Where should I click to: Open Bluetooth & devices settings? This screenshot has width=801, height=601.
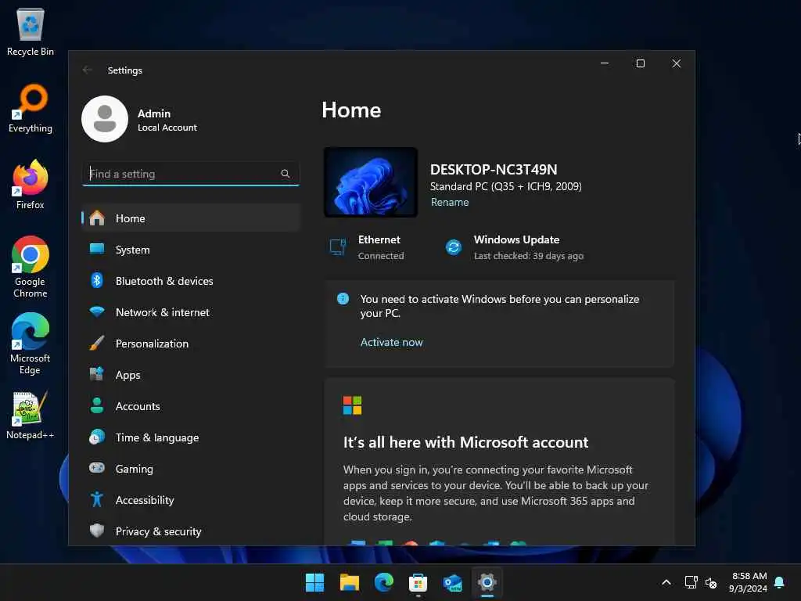(x=191, y=281)
